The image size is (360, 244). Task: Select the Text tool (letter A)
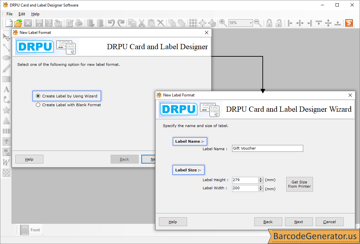[7, 89]
